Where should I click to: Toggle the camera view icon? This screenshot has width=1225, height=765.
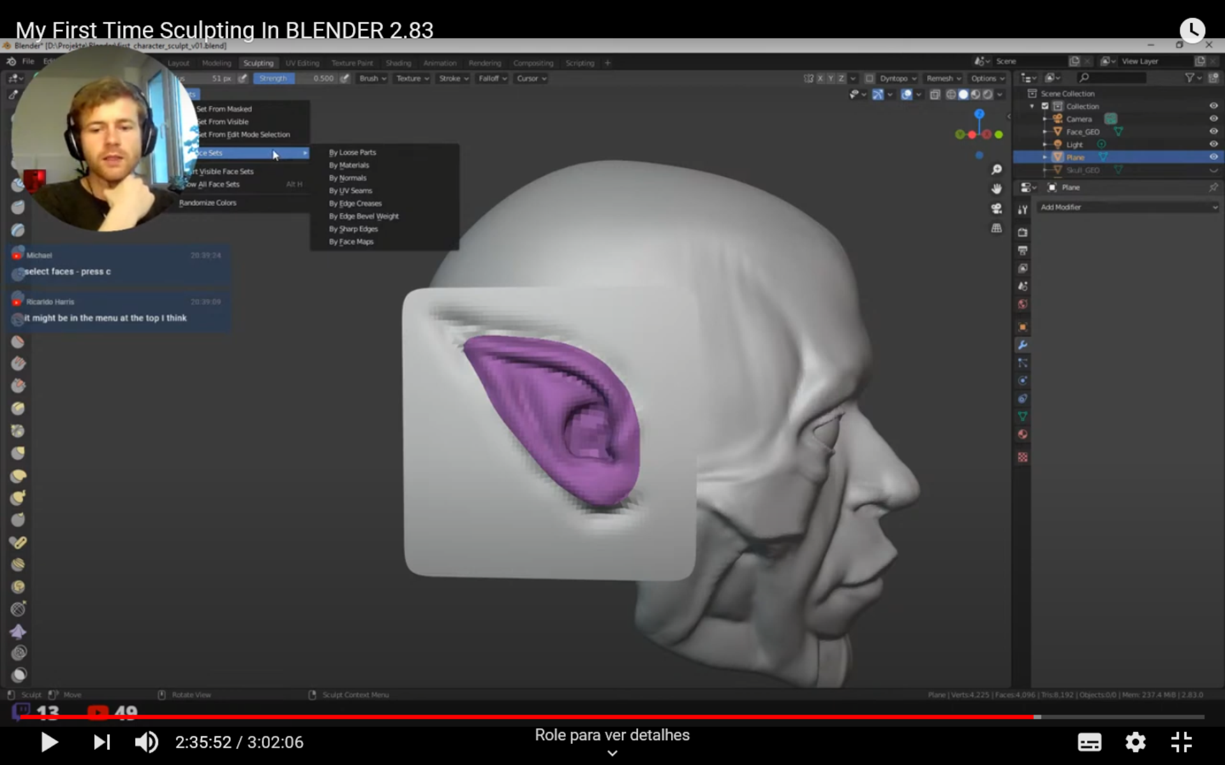click(997, 208)
